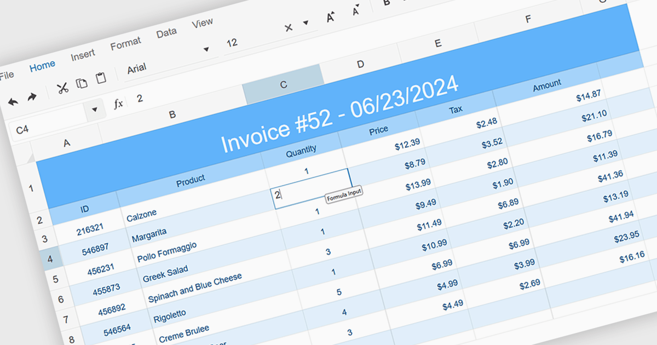657x345 pixels.
Task: Click the Paste clipboard icon
Action: click(x=101, y=78)
